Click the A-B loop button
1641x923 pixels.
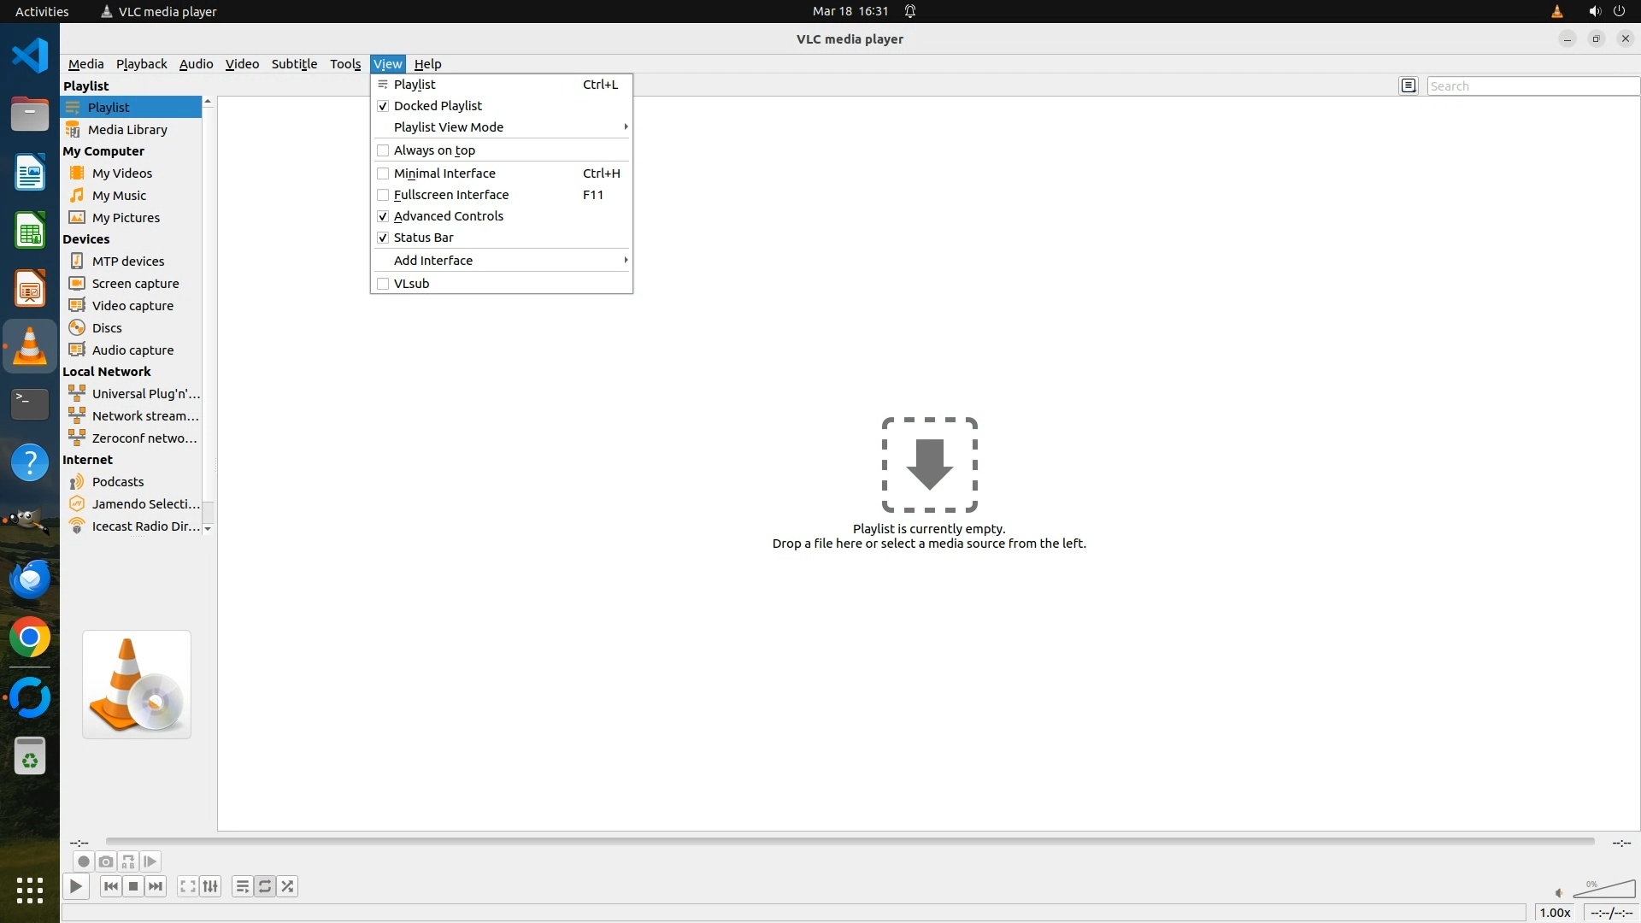coord(128,861)
